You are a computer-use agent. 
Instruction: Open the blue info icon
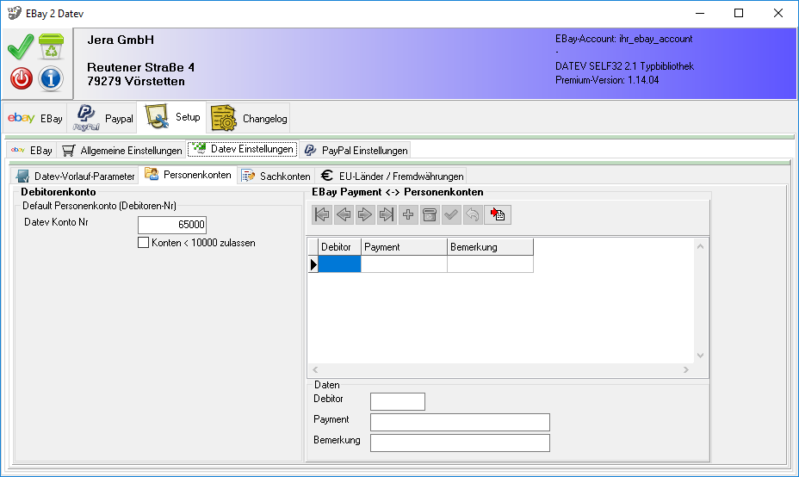click(x=52, y=78)
